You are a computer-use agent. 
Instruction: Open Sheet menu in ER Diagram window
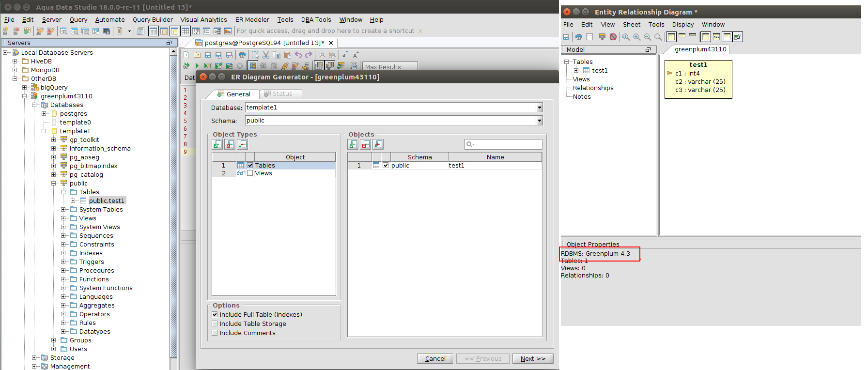(x=632, y=25)
